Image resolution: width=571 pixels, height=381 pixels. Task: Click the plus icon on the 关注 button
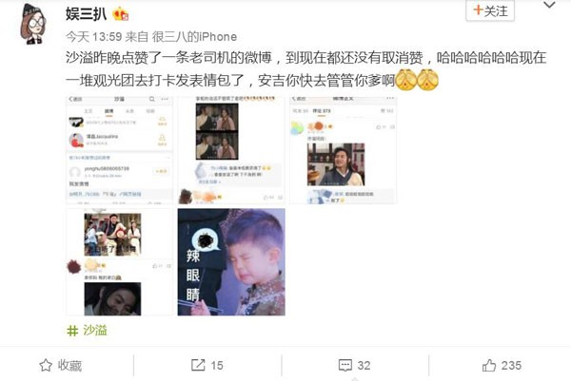click(478, 10)
